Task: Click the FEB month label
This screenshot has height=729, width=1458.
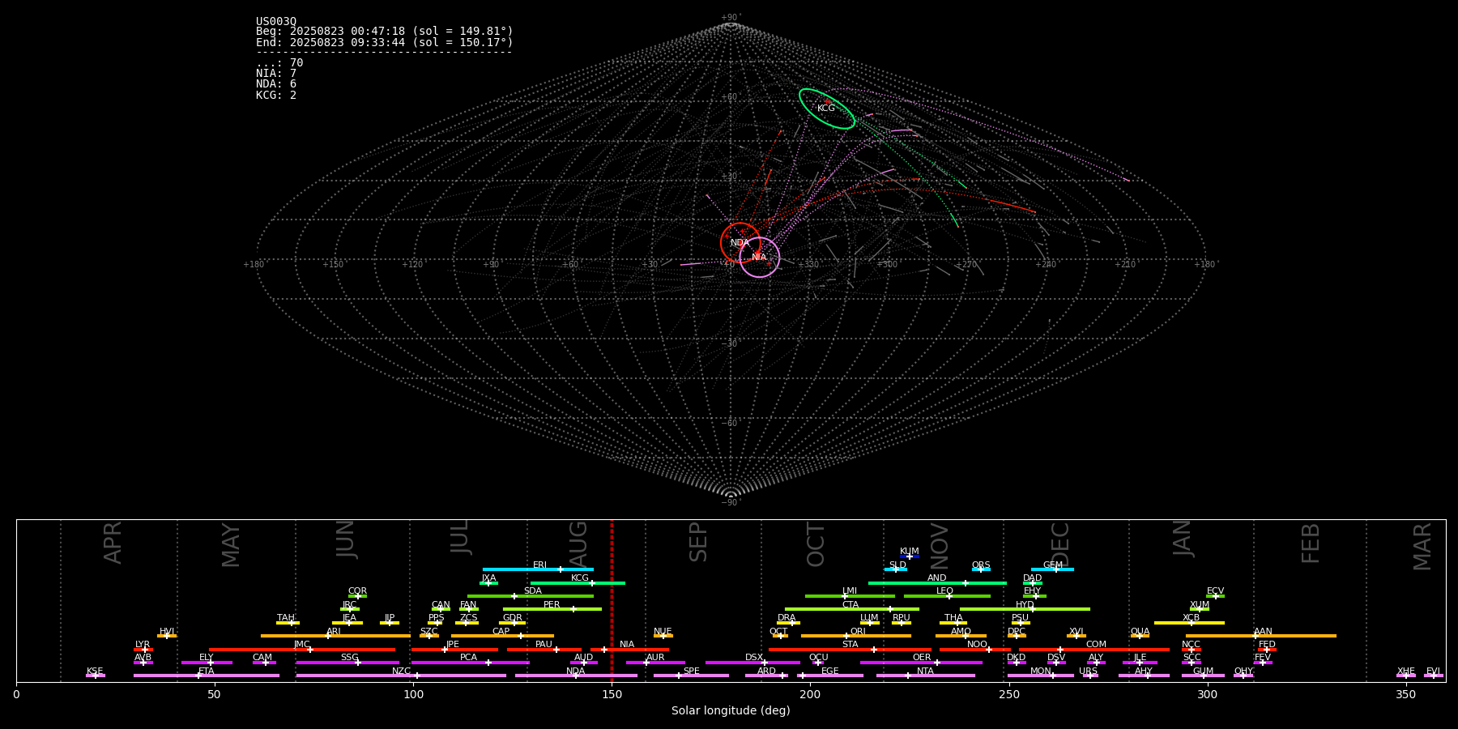Action: pyautogui.click(x=1311, y=543)
